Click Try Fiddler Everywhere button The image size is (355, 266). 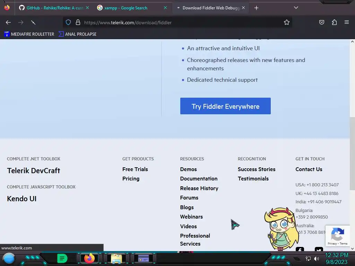(x=225, y=106)
